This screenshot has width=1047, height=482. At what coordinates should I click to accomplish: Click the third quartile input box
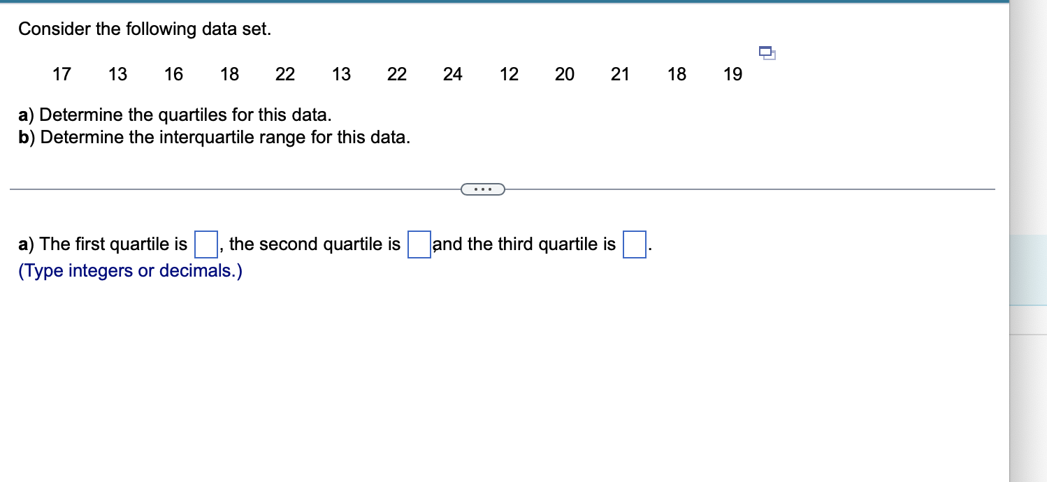pyautogui.click(x=633, y=244)
